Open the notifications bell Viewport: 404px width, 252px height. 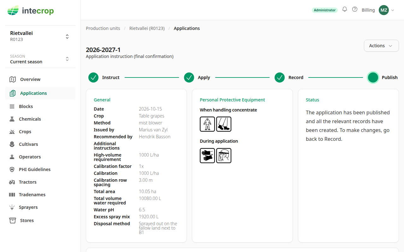(345, 9)
